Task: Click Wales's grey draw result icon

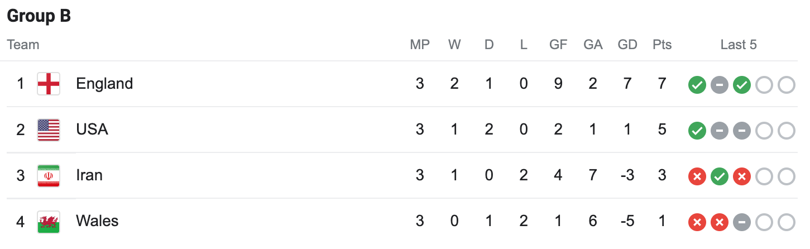Action: coord(741,223)
